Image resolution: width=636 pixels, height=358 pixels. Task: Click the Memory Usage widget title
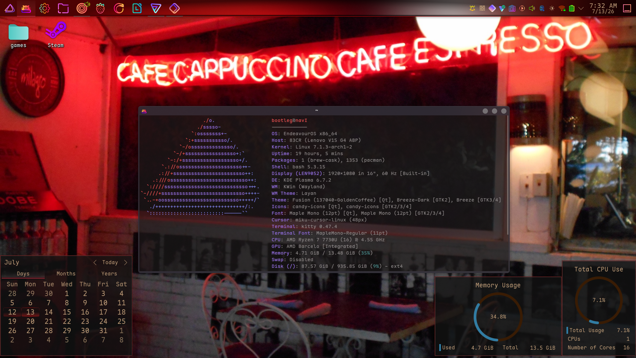coord(498,285)
